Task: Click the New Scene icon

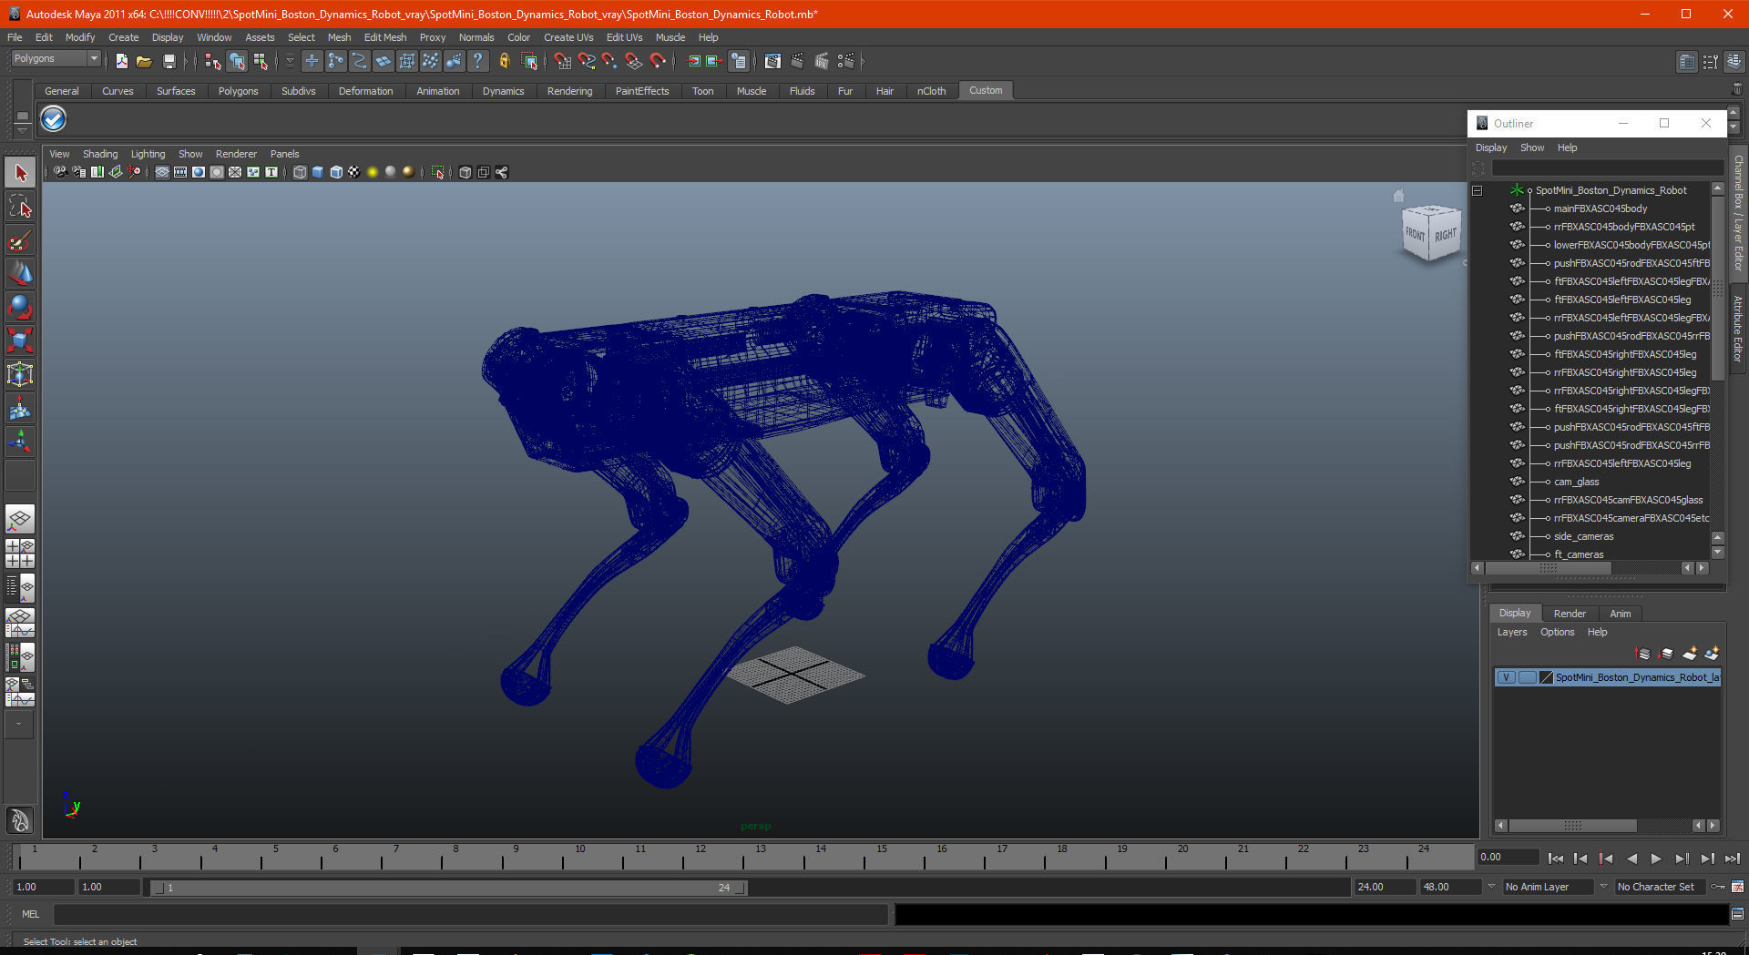Action: [x=121, y=61]
